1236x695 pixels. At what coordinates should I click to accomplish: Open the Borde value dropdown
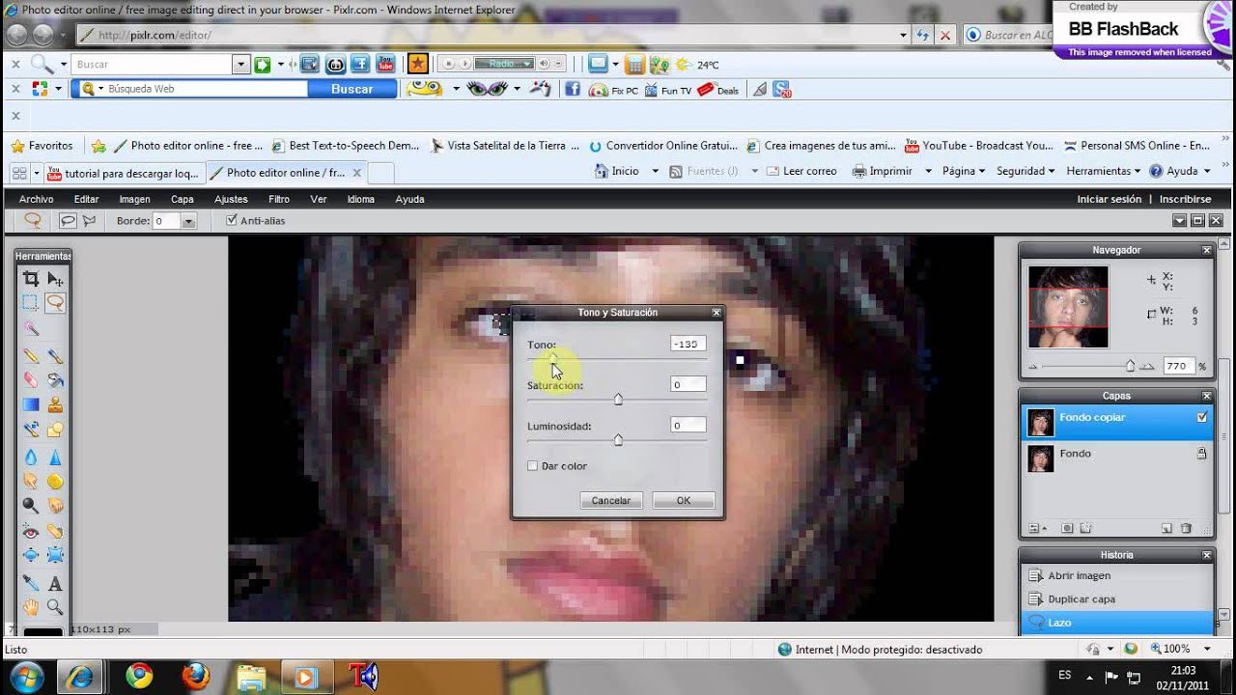(x=189, y=221)
